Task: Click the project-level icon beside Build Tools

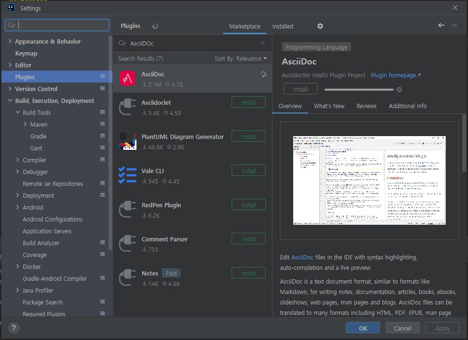Action: 102,112
